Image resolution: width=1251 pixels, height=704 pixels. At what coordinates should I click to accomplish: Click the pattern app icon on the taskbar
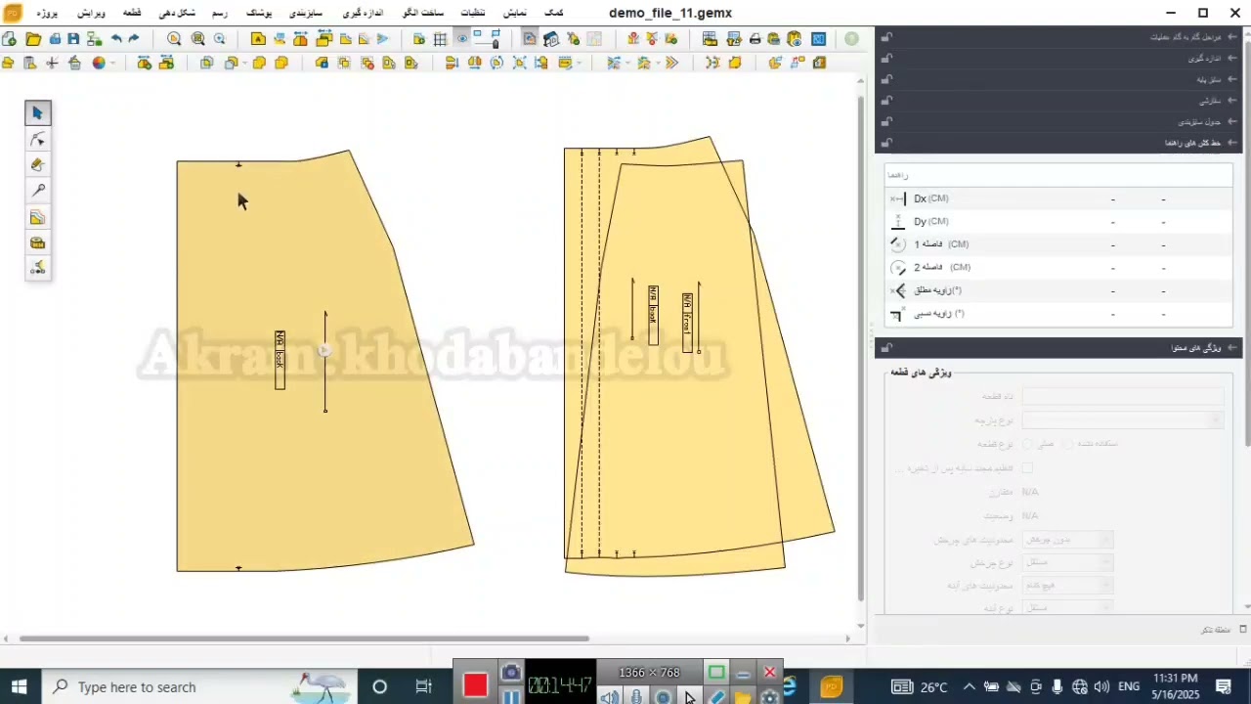point(832,686)
